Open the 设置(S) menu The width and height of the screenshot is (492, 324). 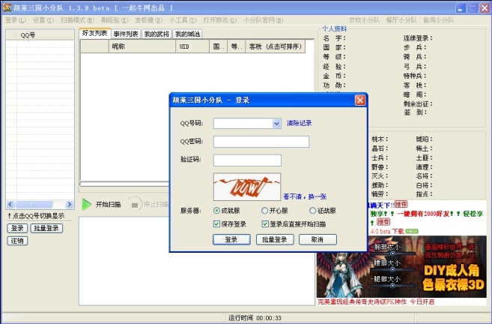click(x=43, y=20)
